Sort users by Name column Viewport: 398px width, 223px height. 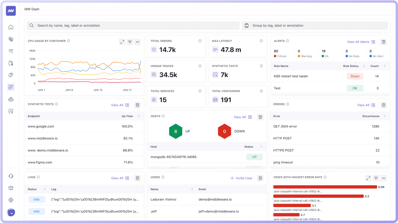(x=192, y=189)
